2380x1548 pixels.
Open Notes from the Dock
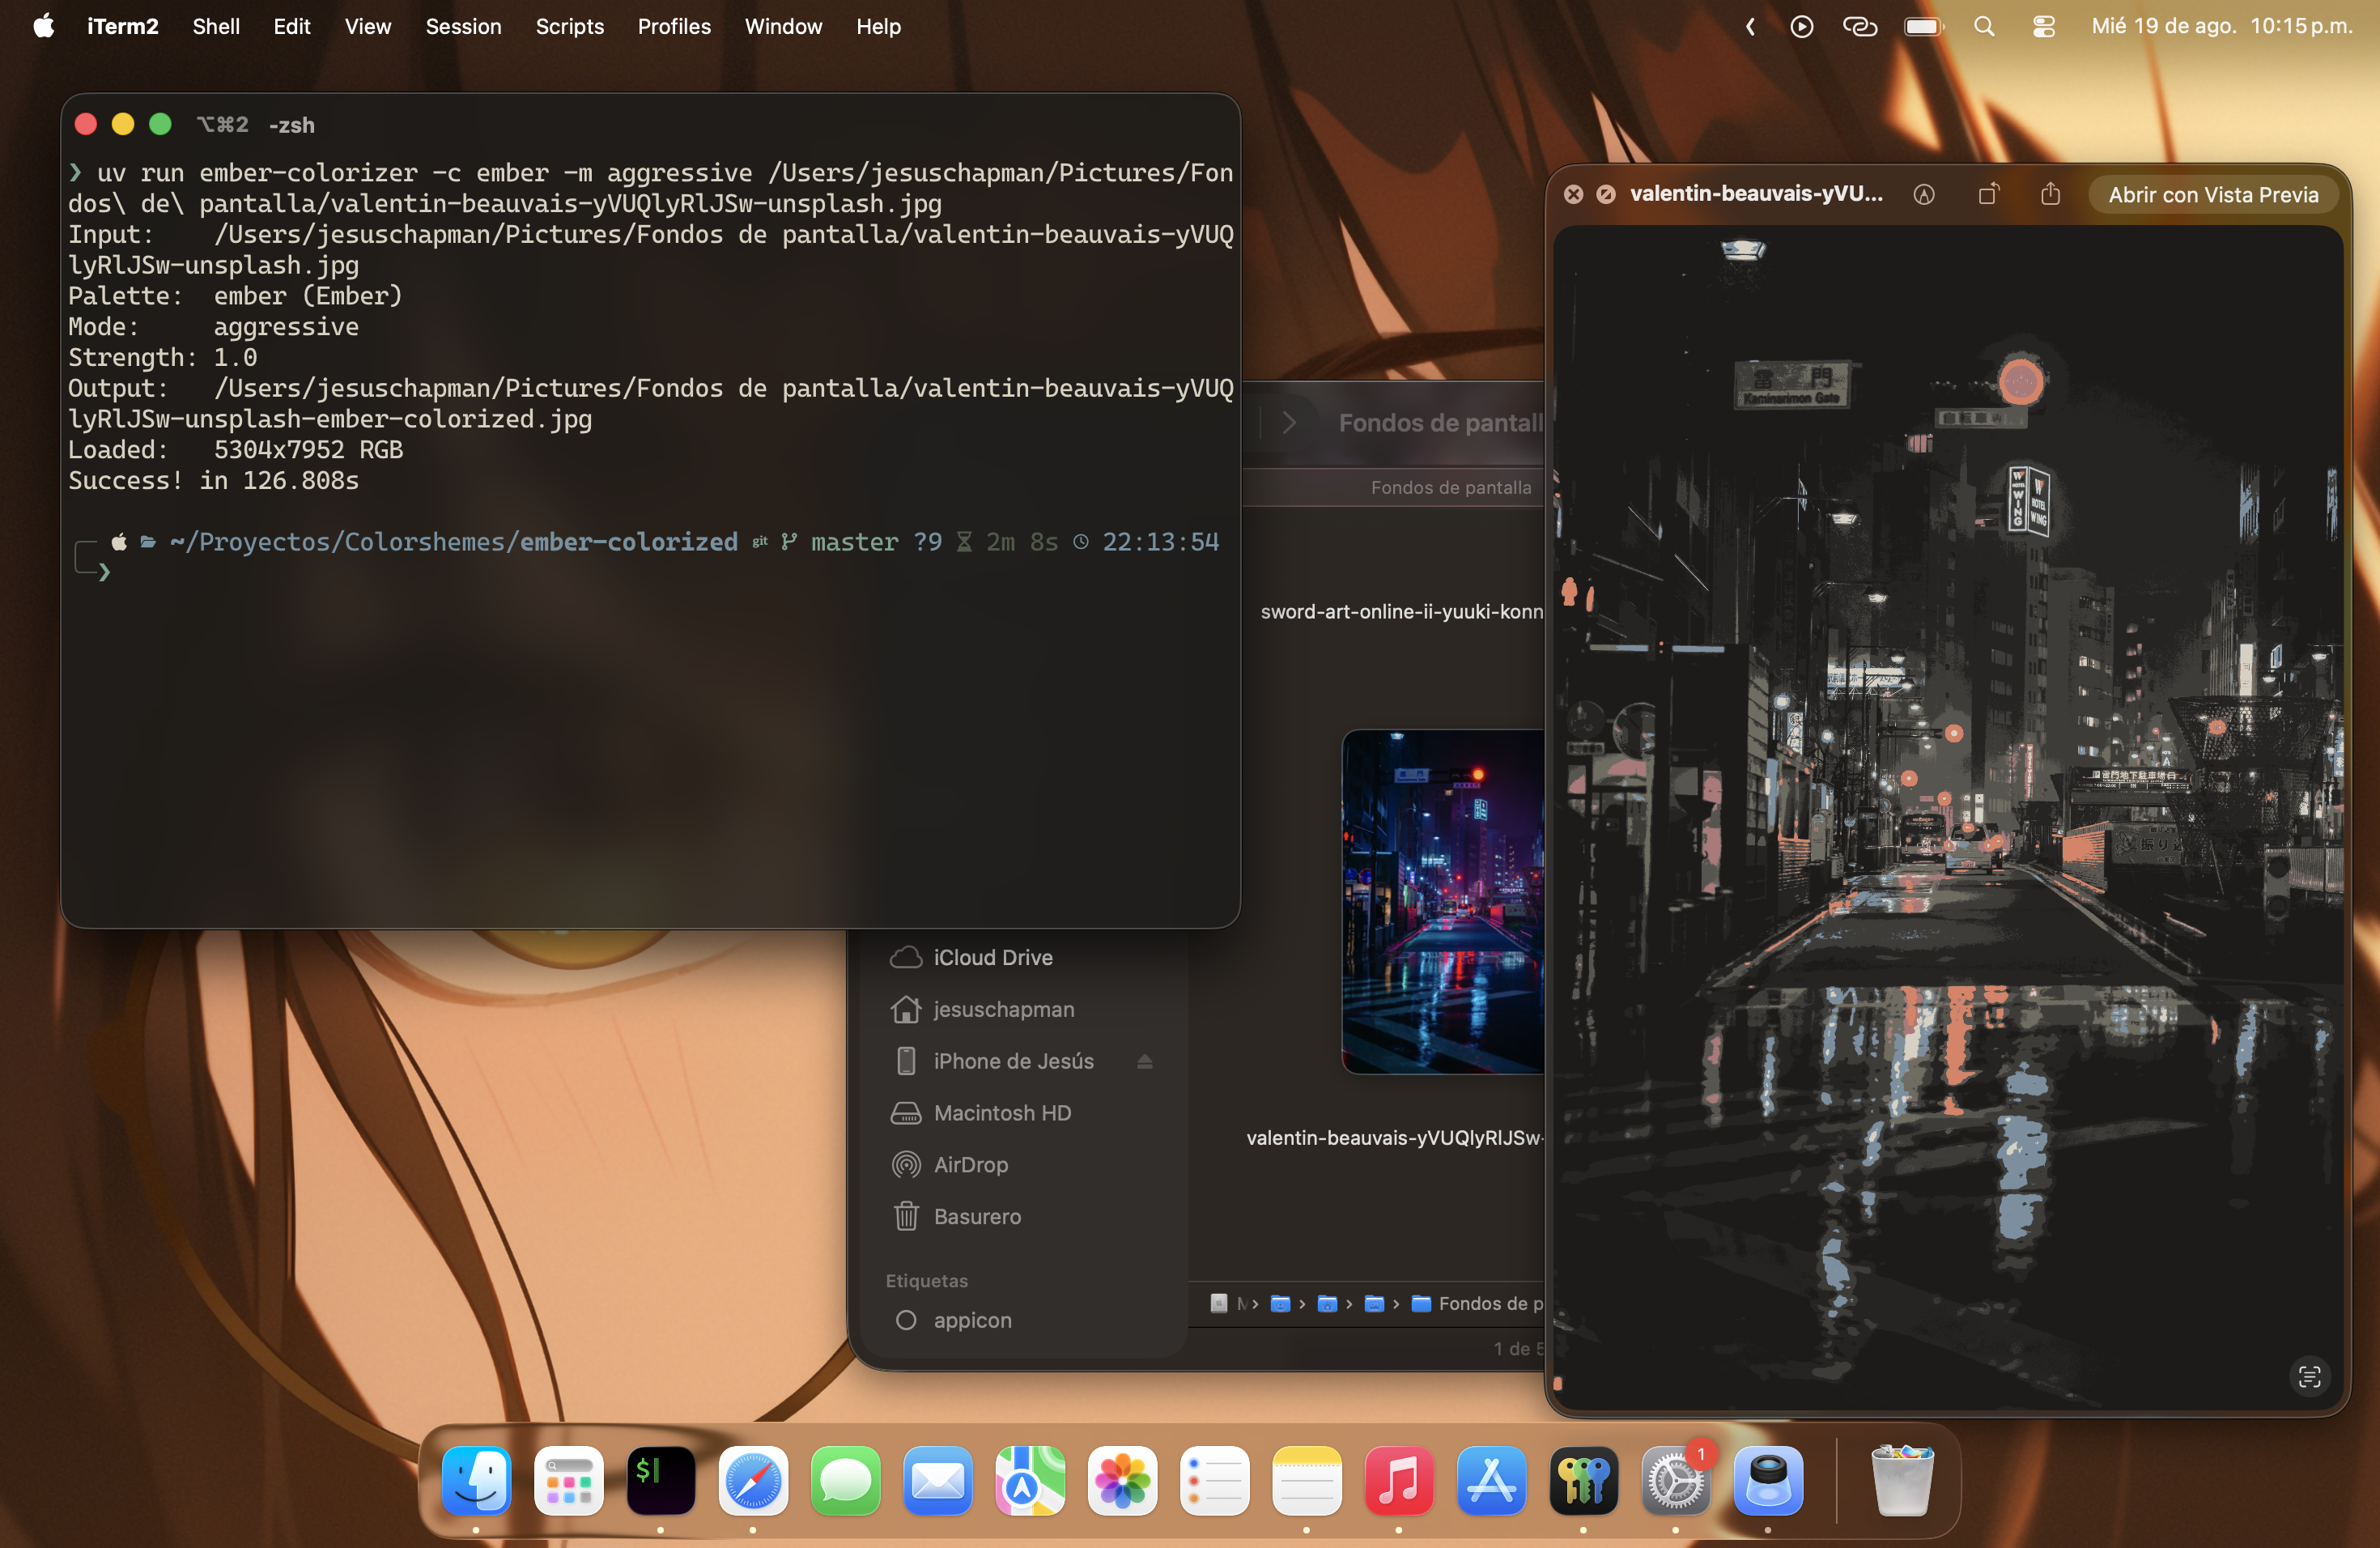pyautogui.click(x=1307, y=1480)
